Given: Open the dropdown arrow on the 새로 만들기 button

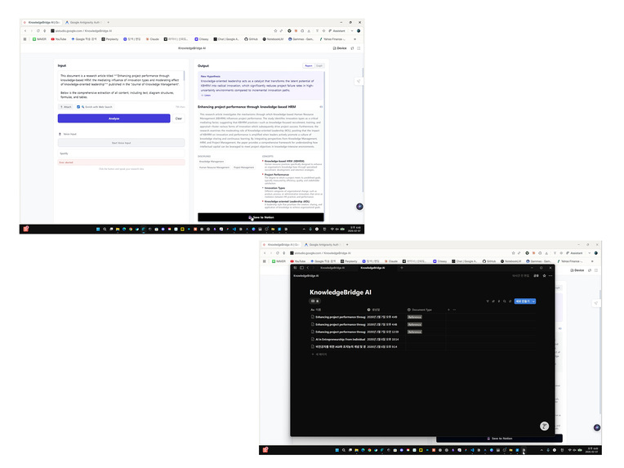Looking at the screenshot, I should pos(533,301).
